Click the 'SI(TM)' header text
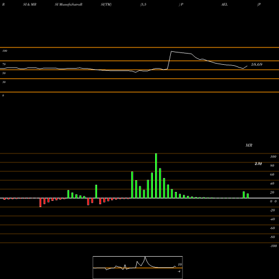 (106, 4)
